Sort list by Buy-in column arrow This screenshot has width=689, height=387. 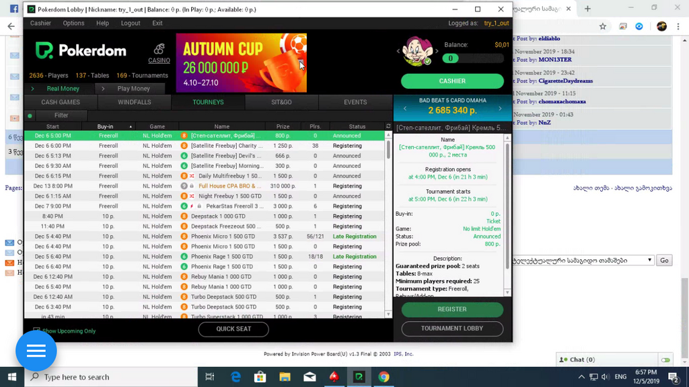131,127
